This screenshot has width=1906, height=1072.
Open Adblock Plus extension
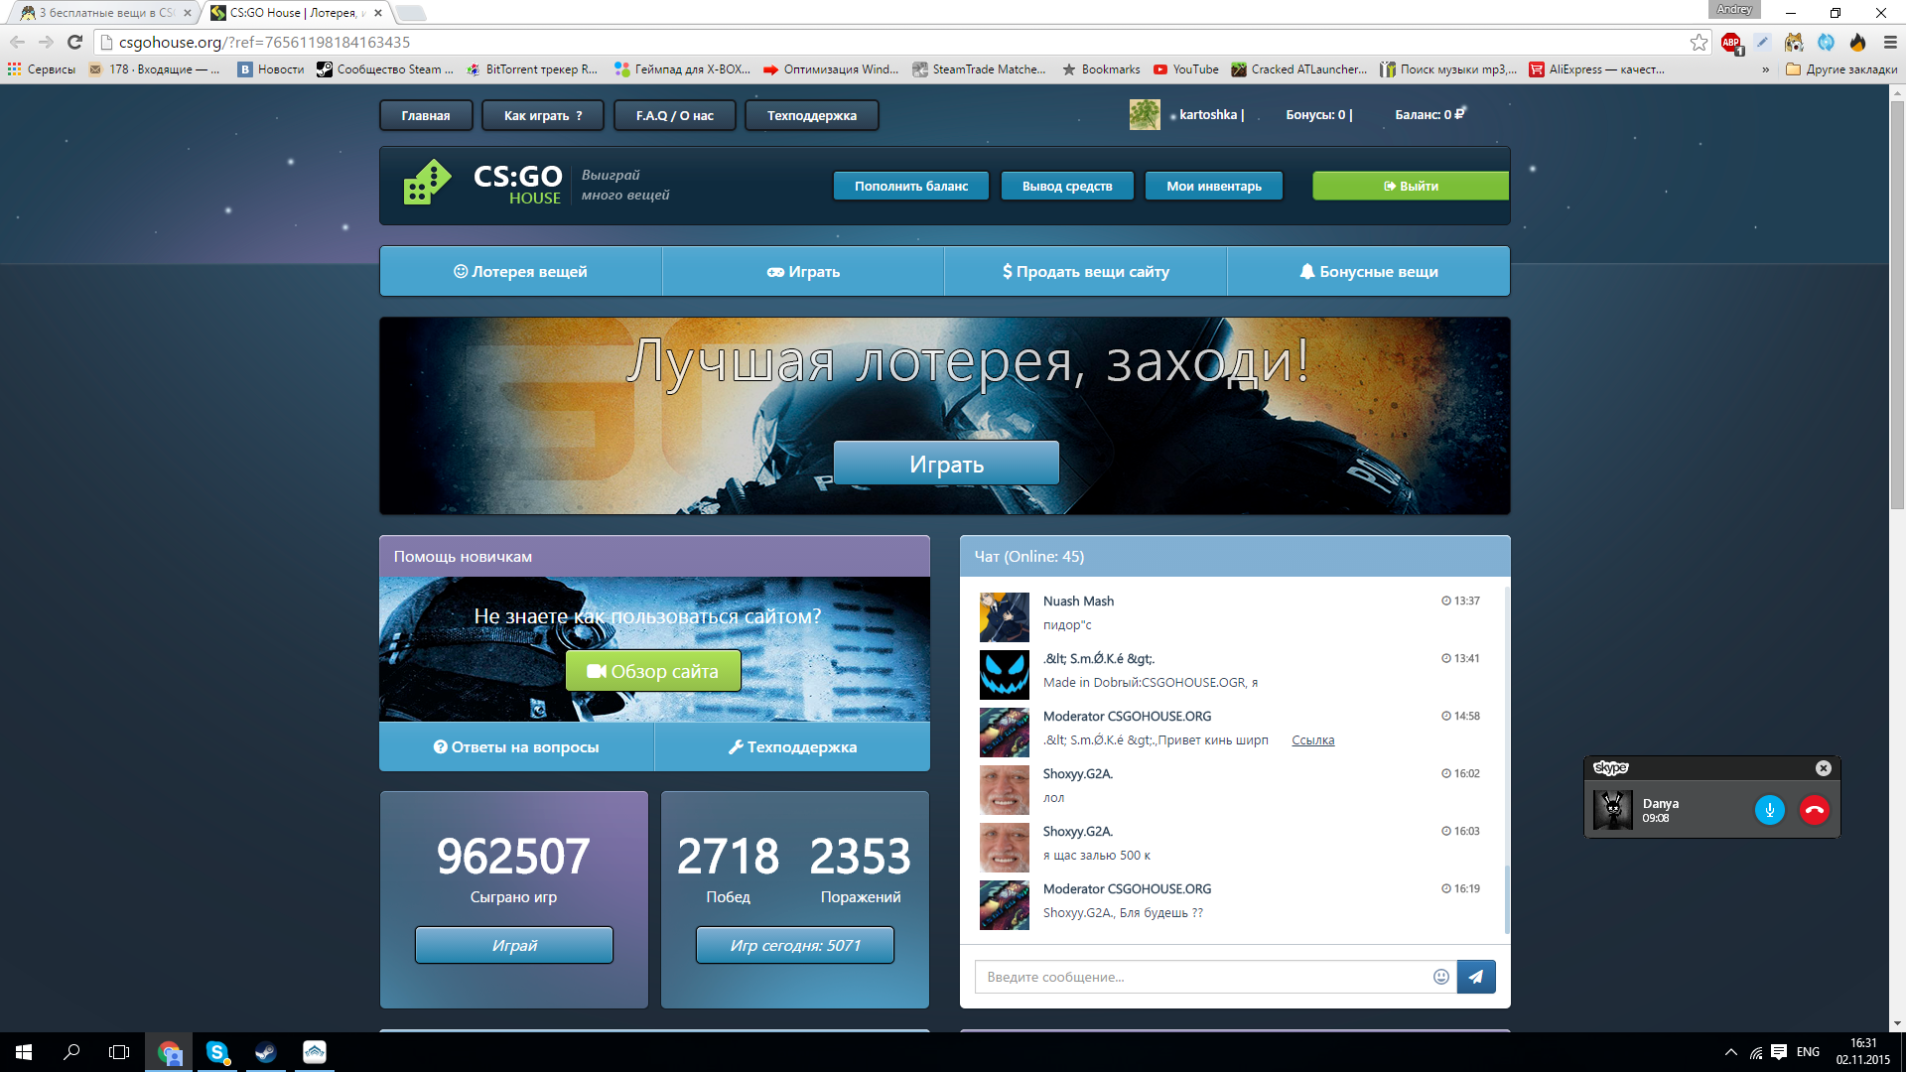coord(1731,43)
